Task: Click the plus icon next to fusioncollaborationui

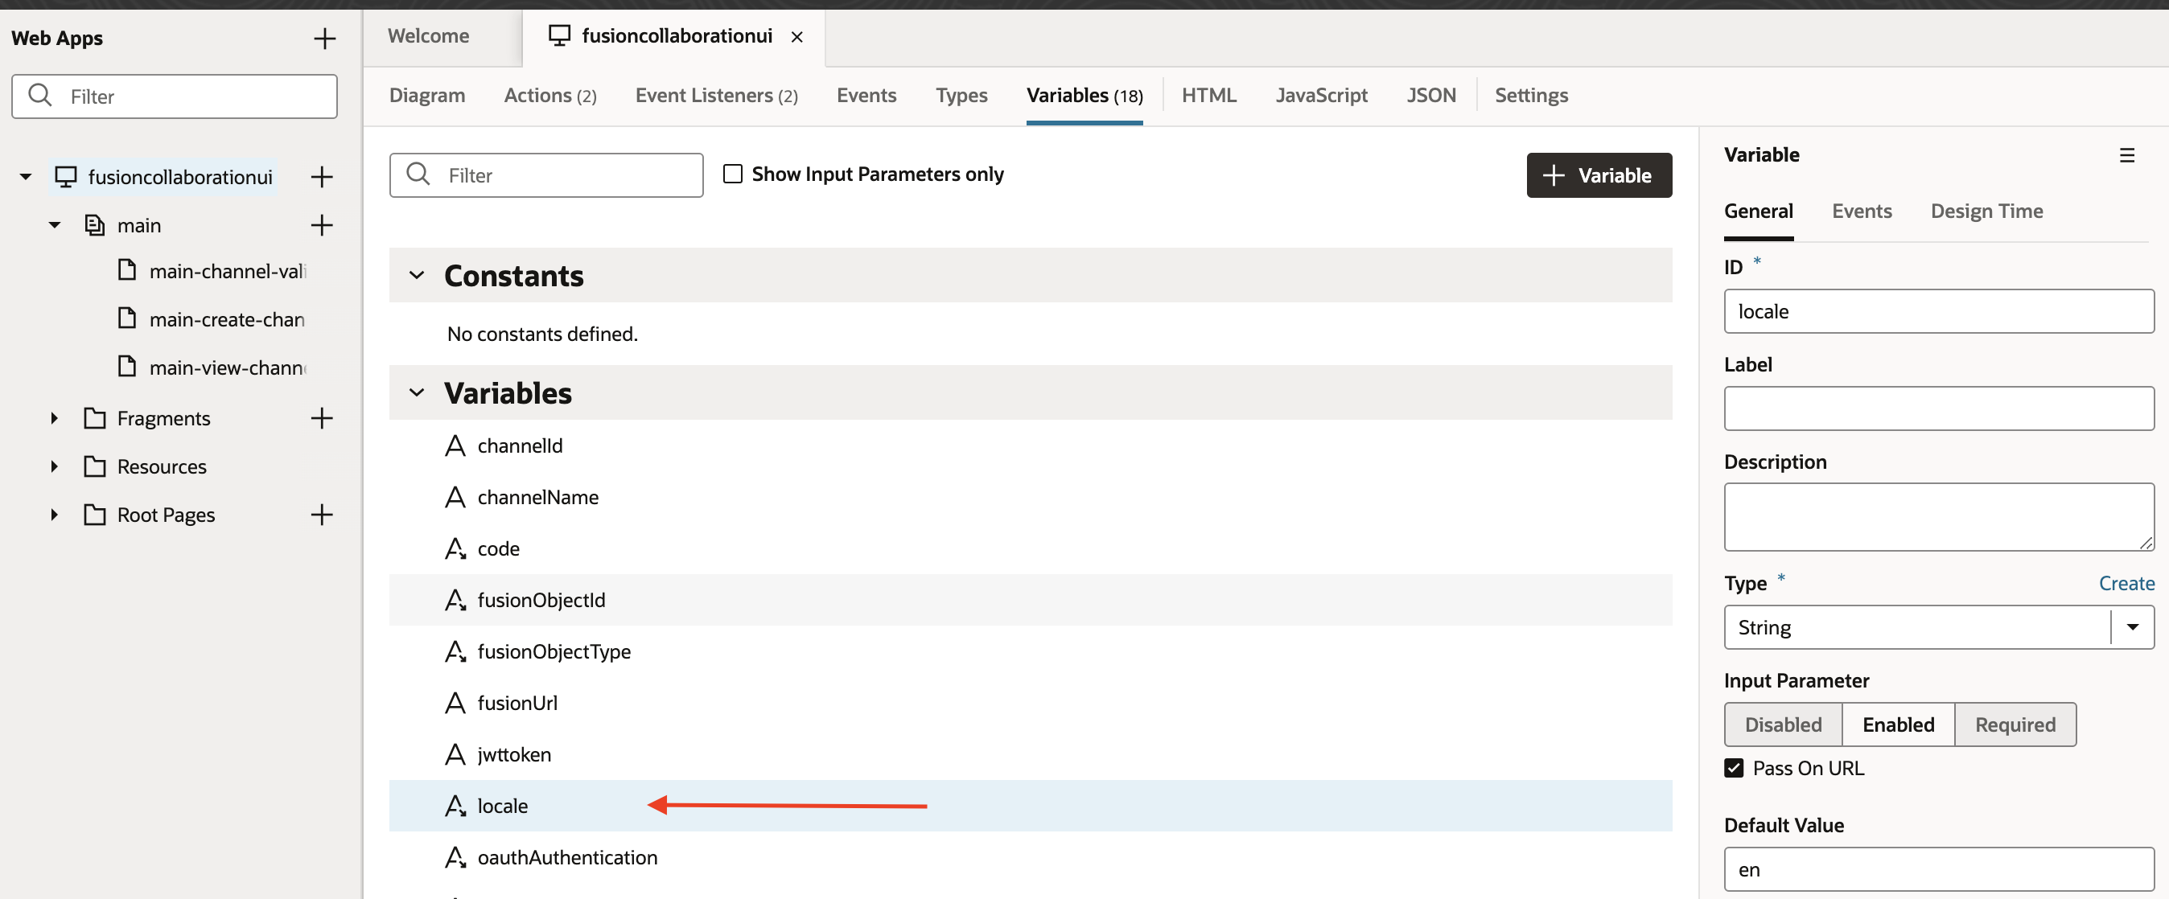Action: pos(322,177)
